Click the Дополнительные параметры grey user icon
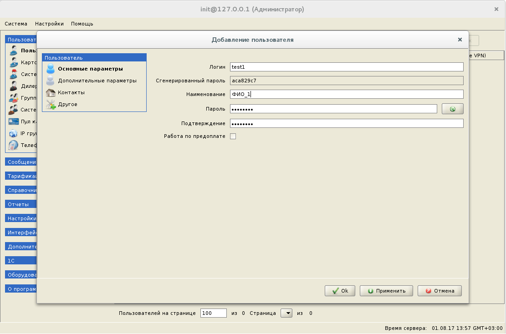The height and width of the screenshot is (334, 506). pos(51,81)
